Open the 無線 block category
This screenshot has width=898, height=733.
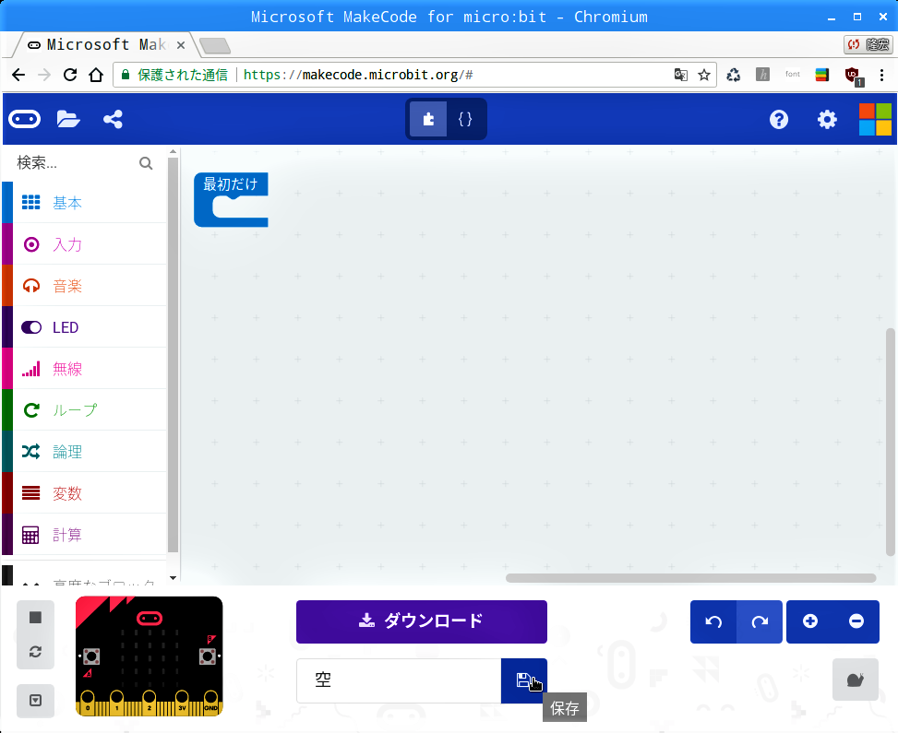coord(85,369)
